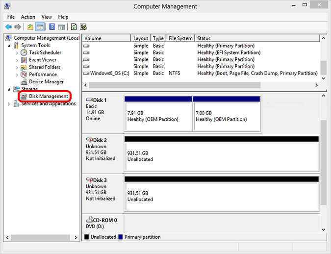Viewport: 331px width, 254px height.
Task: Select the 7.91 GB OEM partition on Disk 1
Action: [158, 116]
